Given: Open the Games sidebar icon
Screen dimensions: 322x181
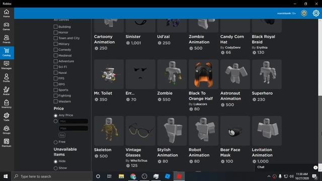Looking at the screenshot, I should (7, 26).
